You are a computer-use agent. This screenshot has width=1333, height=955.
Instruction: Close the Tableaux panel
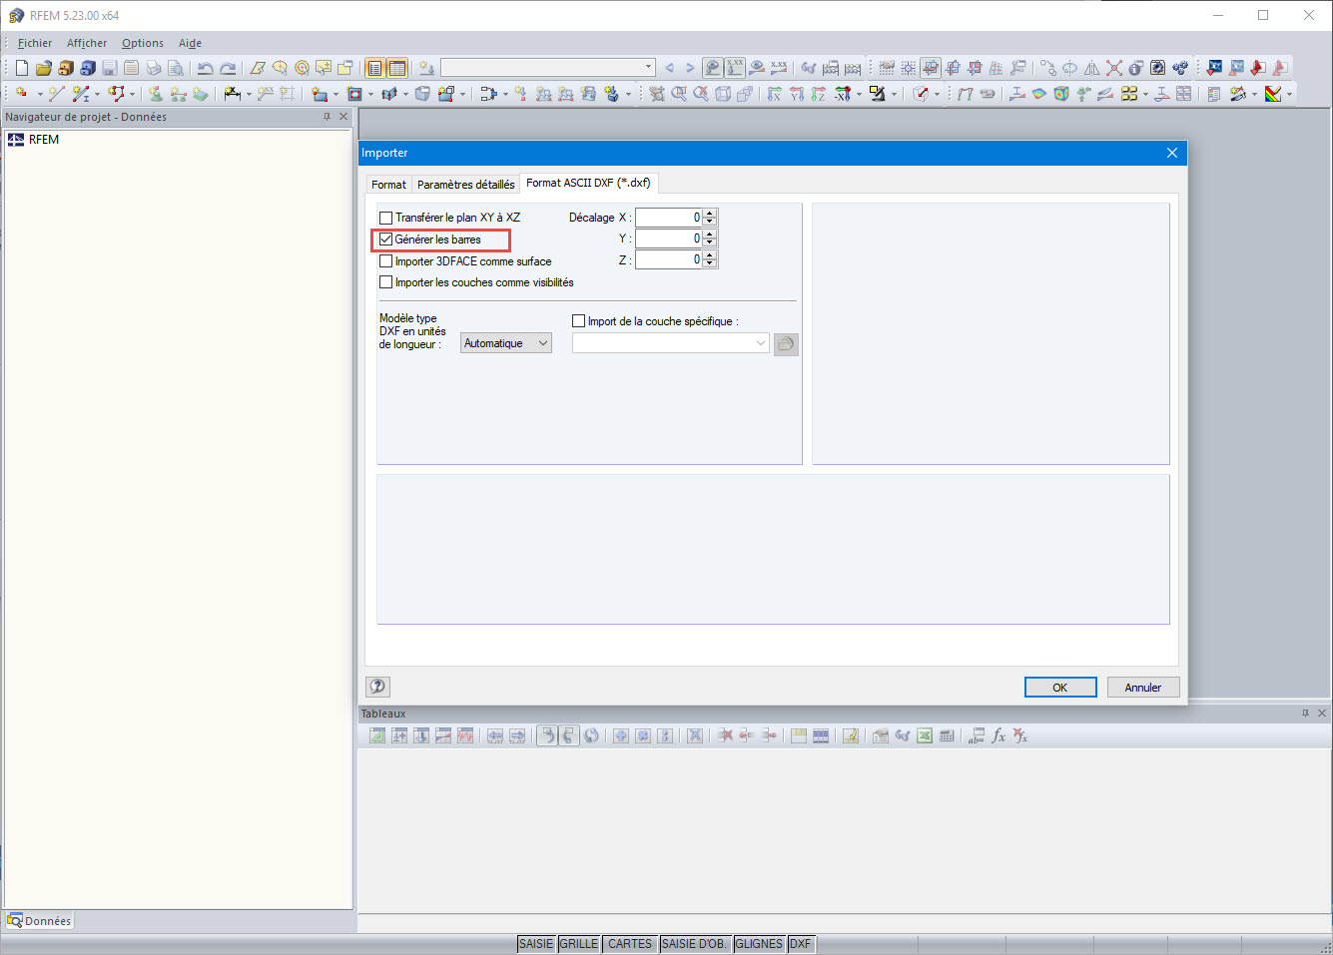[x=1322, y=714]
